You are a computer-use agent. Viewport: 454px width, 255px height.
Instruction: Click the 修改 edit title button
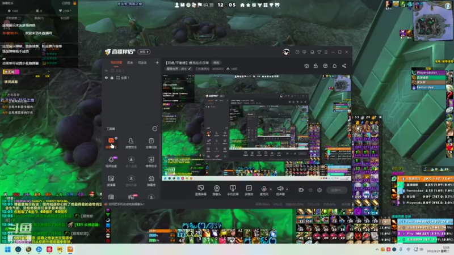pos(216,63)
